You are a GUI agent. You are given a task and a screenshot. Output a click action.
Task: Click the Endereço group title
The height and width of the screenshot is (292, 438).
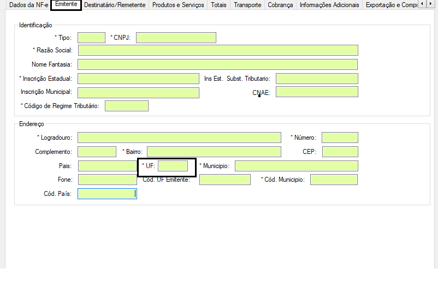31,124
